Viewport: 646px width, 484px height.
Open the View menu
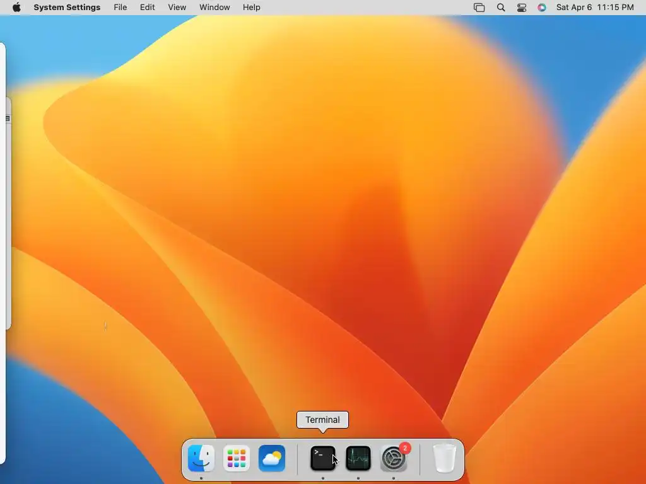(177, 8)
